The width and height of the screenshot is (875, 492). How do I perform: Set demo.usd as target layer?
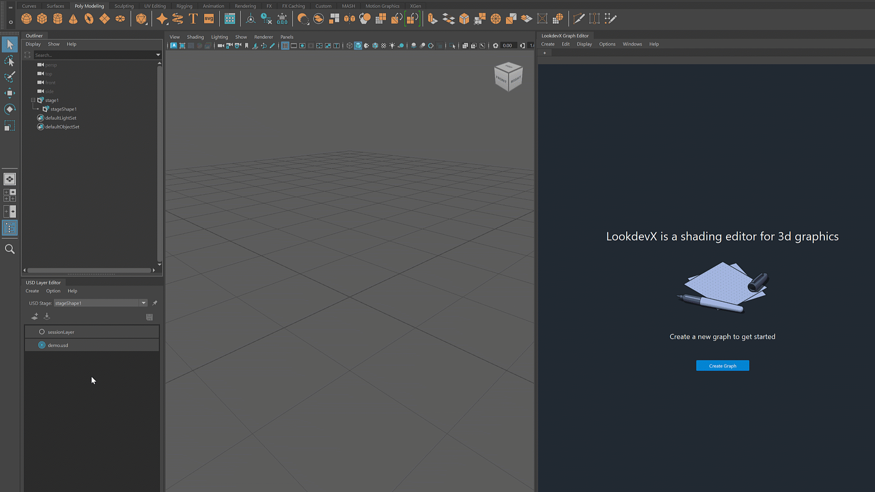tap(42, 345)
